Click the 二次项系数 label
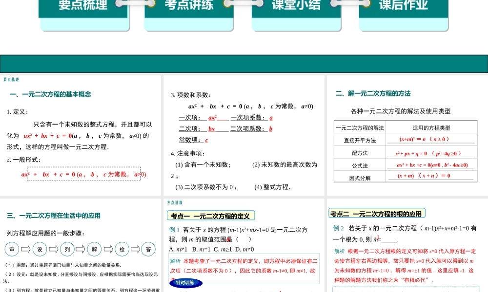This screenshot has height=292, width=488. click(x=249, y=129)
